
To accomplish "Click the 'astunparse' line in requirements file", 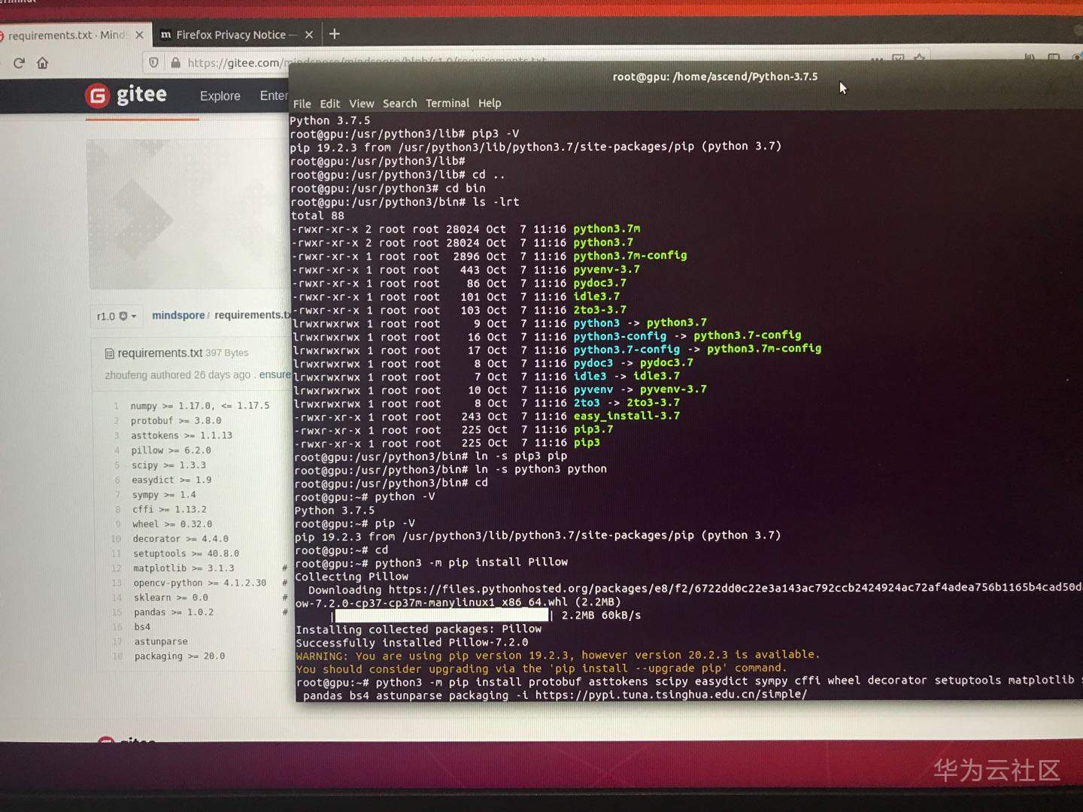I will pos(161,641).
